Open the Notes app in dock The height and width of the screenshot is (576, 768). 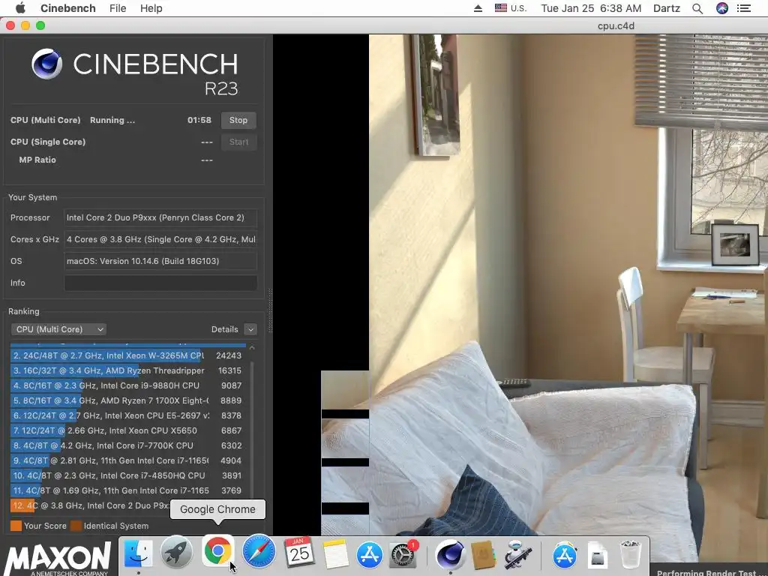(x=334, y=554)
